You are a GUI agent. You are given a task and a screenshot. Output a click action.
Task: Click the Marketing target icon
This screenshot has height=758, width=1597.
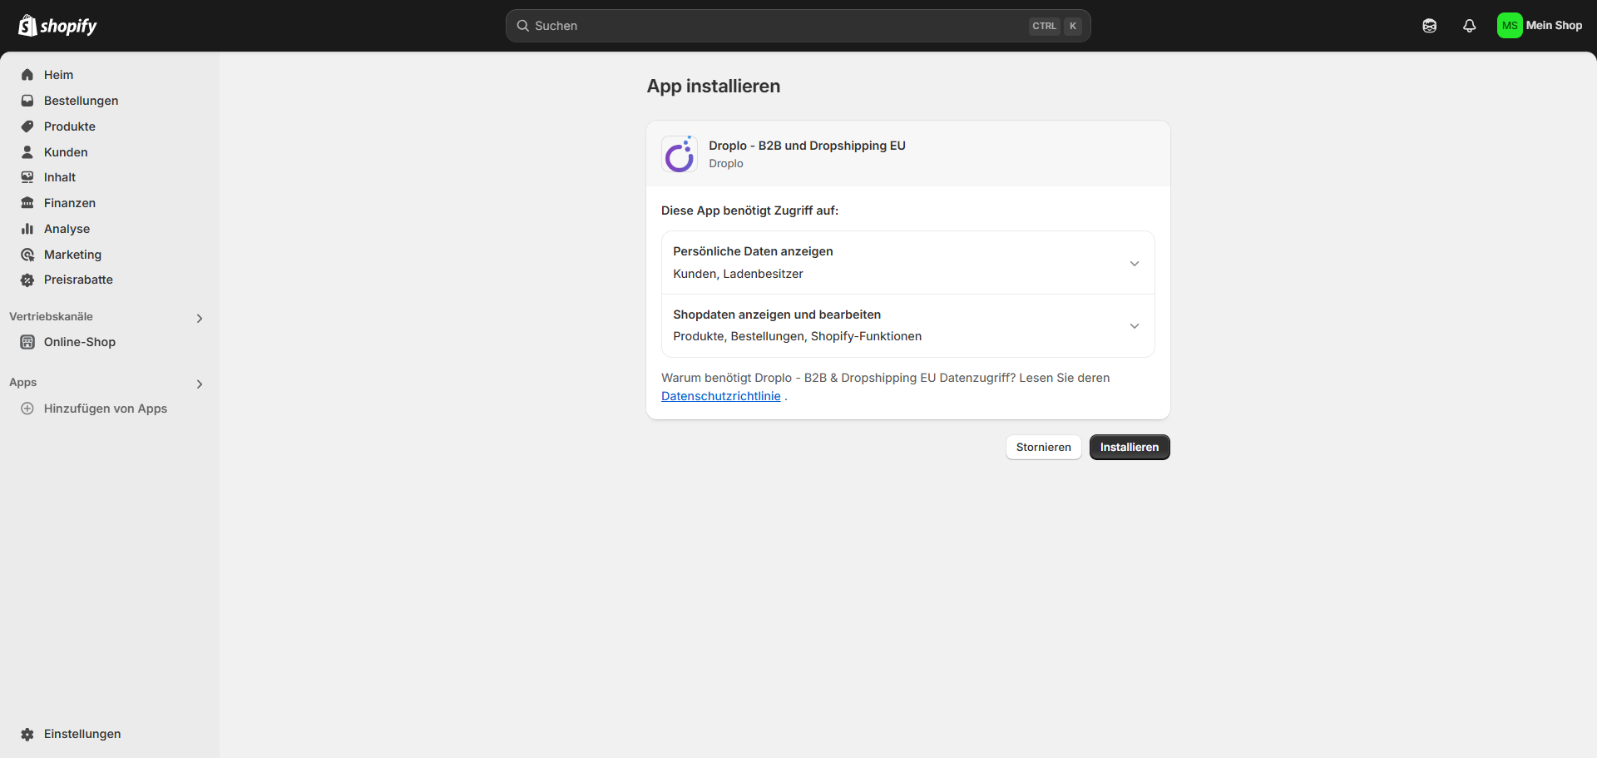tap(27, 255)
